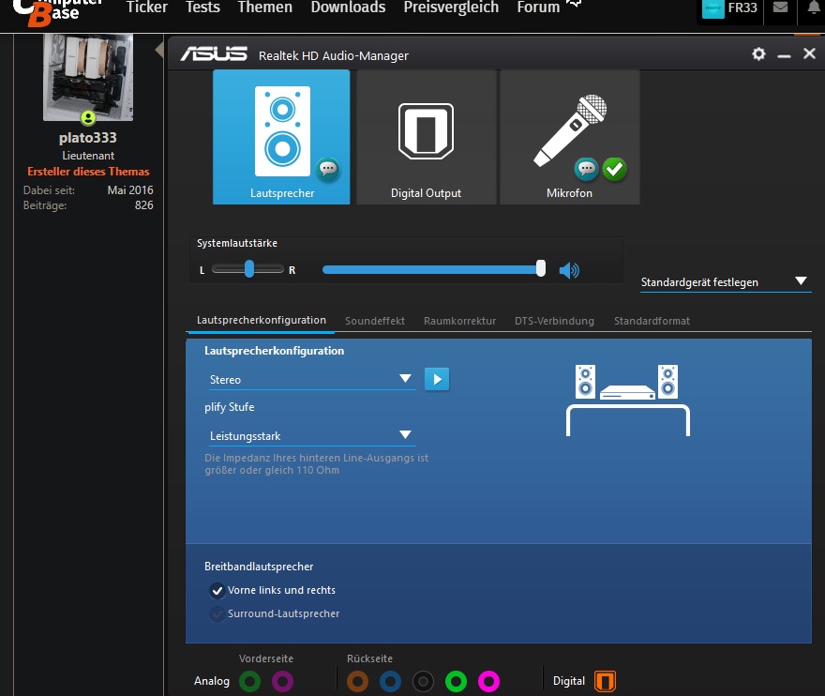Click the rear orange analog jack

click(358, 681)
